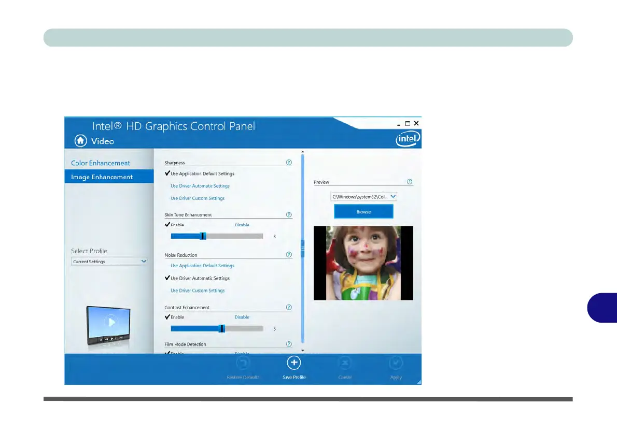This screenshot has height=434, width=617.
Task: Click the Restore Defaults icon
Action: pos(243,363)
